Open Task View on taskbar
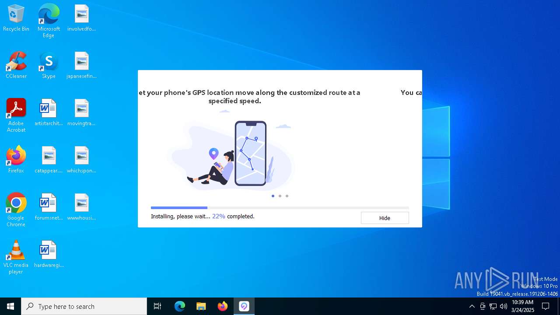 pos(157,306)
